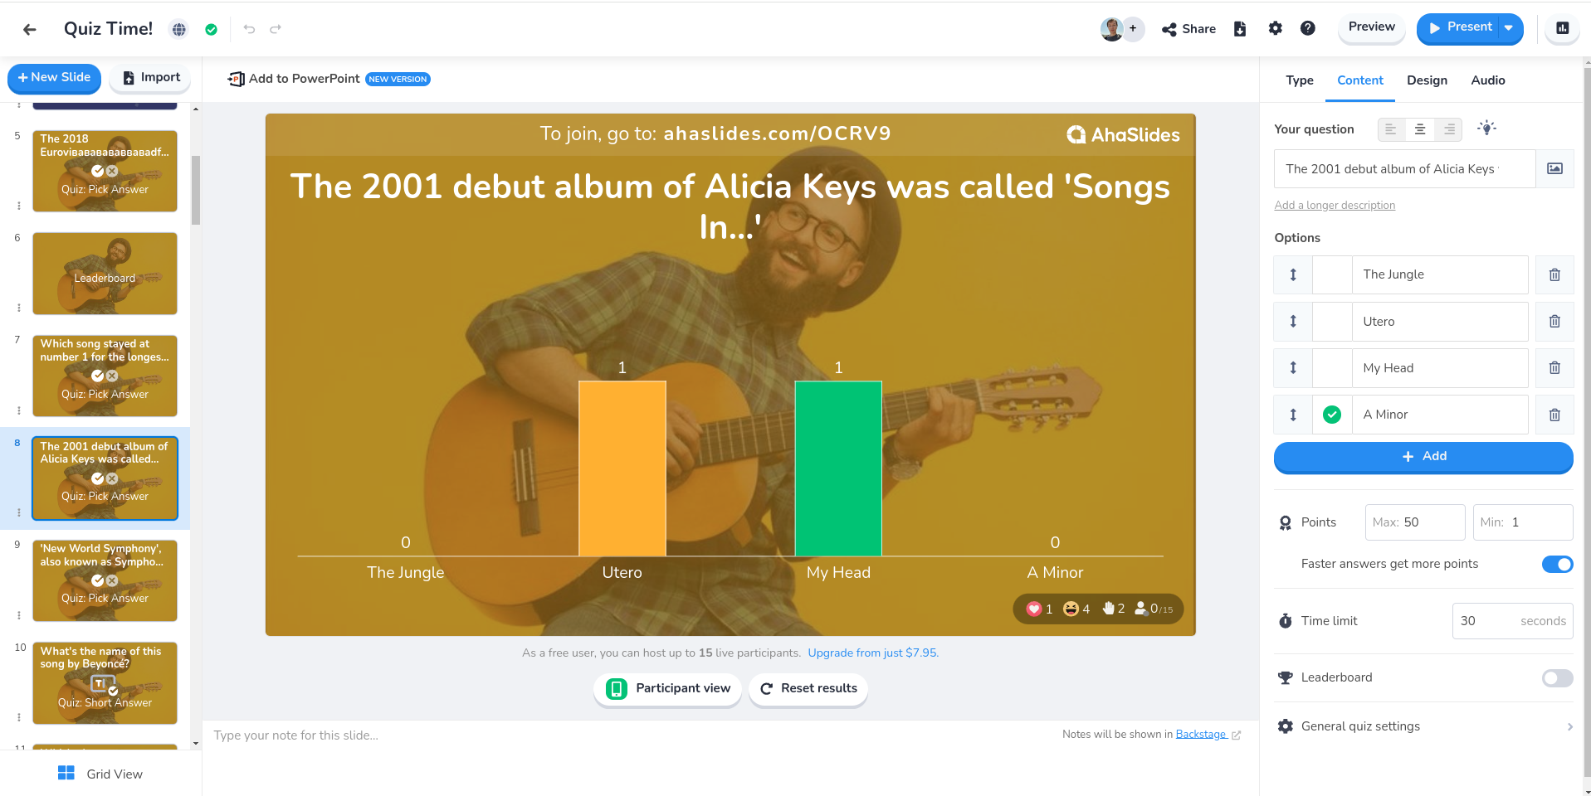Screen dimensions: 1591x796
Task: Click the lightbulb suggestion icon
Action: tap(1486, 129)
